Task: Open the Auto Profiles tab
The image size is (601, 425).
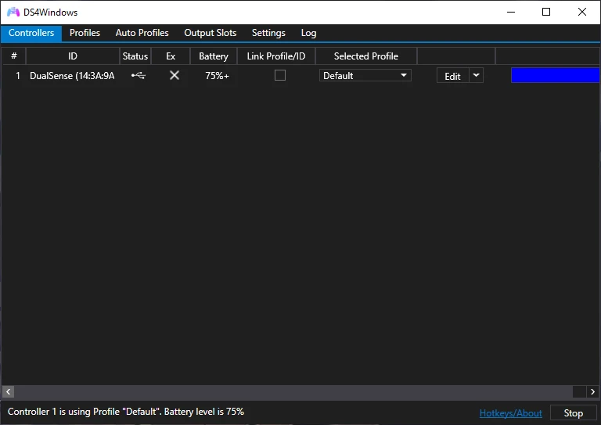Action: 142,33
